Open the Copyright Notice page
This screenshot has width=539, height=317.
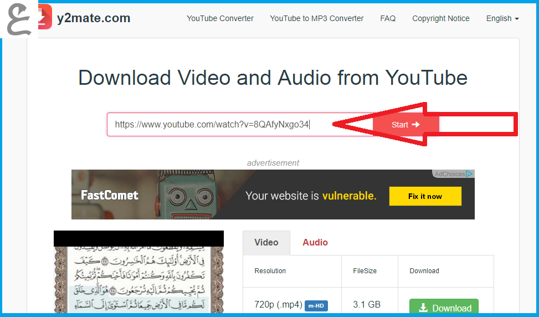[x=441, y=19]
